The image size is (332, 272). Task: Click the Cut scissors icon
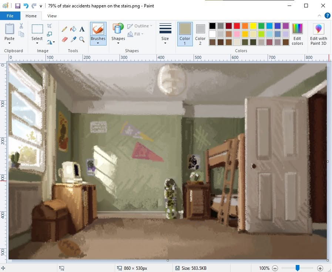21,26
